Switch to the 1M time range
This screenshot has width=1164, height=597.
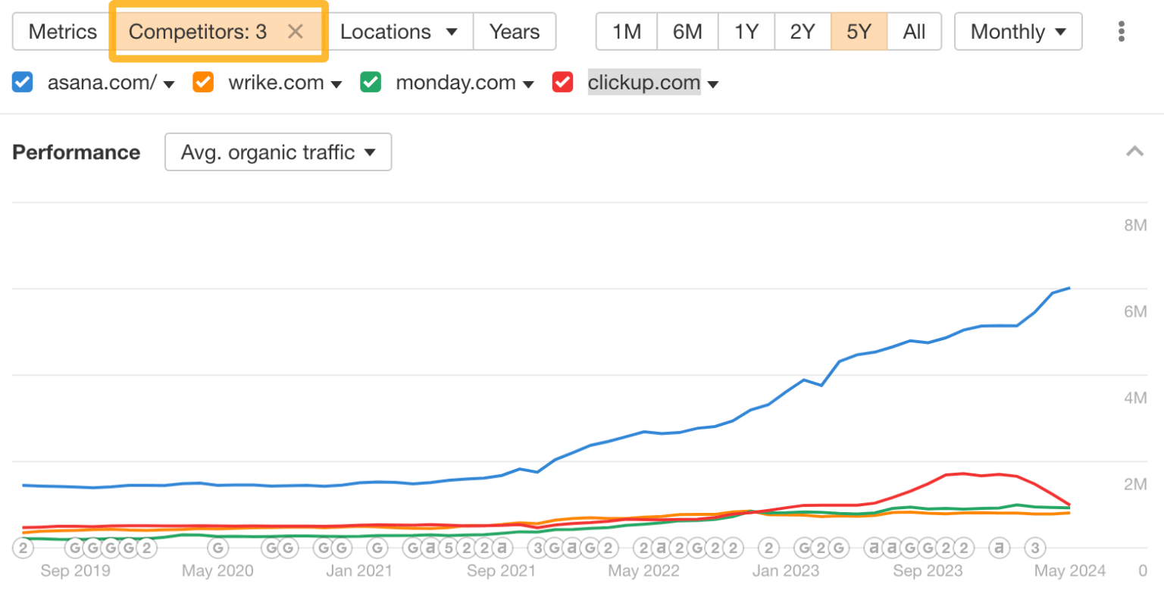[626, 31]
